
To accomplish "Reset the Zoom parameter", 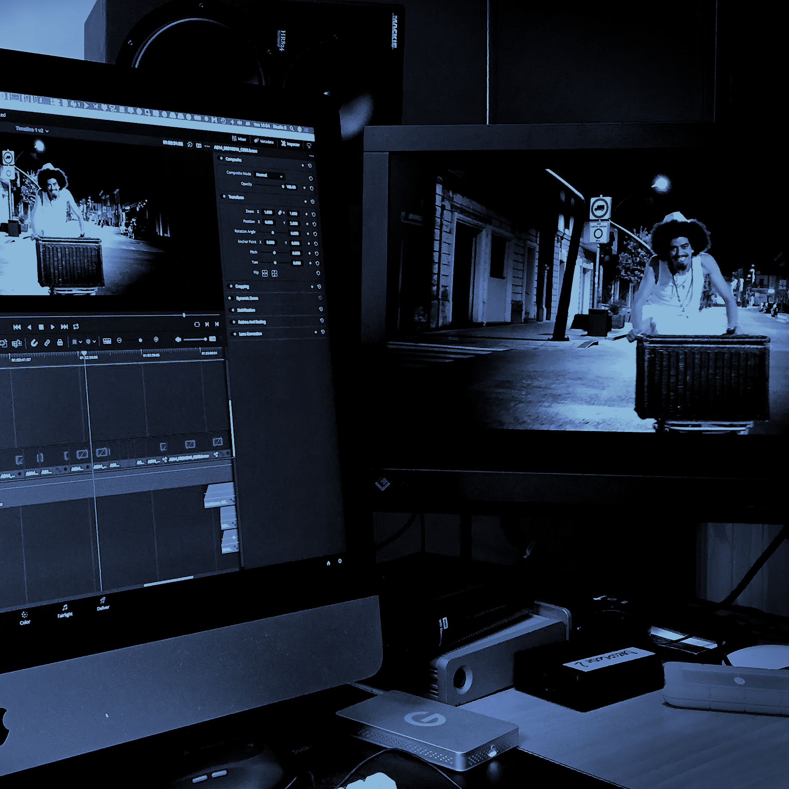I will [x=314, y=214].
